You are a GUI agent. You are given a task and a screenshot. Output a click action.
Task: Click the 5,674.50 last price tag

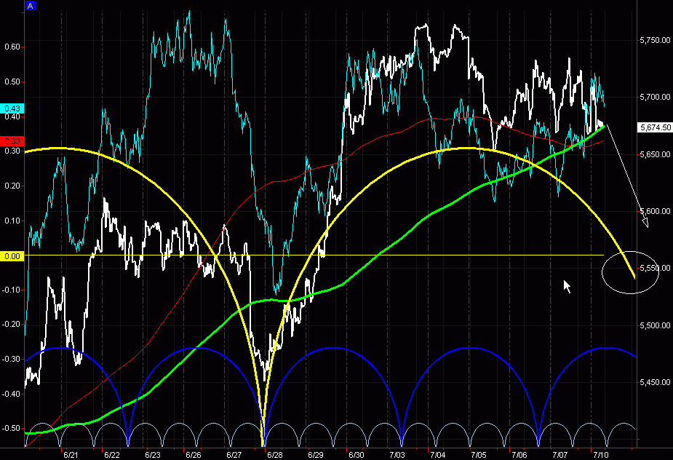[x=656, y=127]
